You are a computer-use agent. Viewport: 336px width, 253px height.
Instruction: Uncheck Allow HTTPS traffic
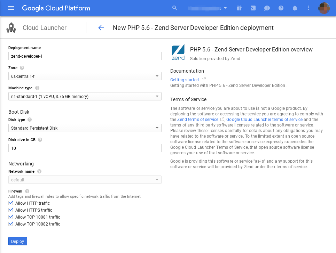coord(11,210)
